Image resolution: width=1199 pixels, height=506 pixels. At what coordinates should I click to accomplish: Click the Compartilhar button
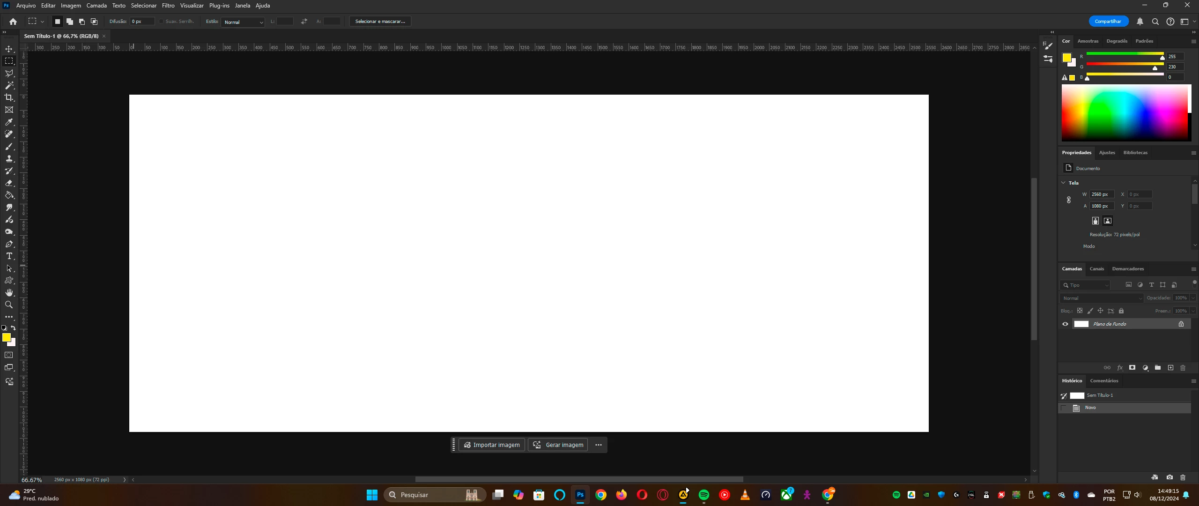point(1108,22)
